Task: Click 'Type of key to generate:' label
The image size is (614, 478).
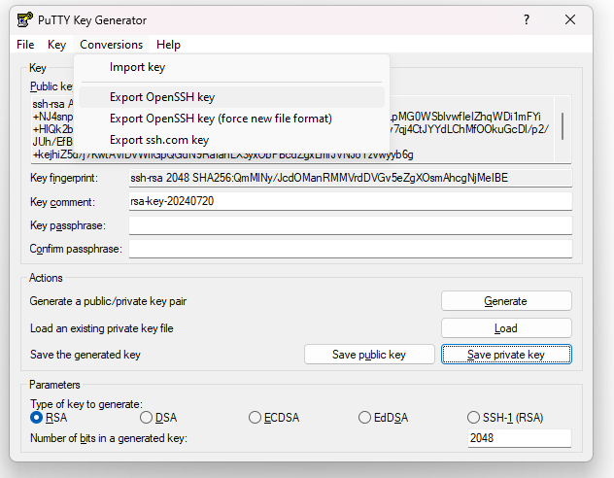Action: 86,404
